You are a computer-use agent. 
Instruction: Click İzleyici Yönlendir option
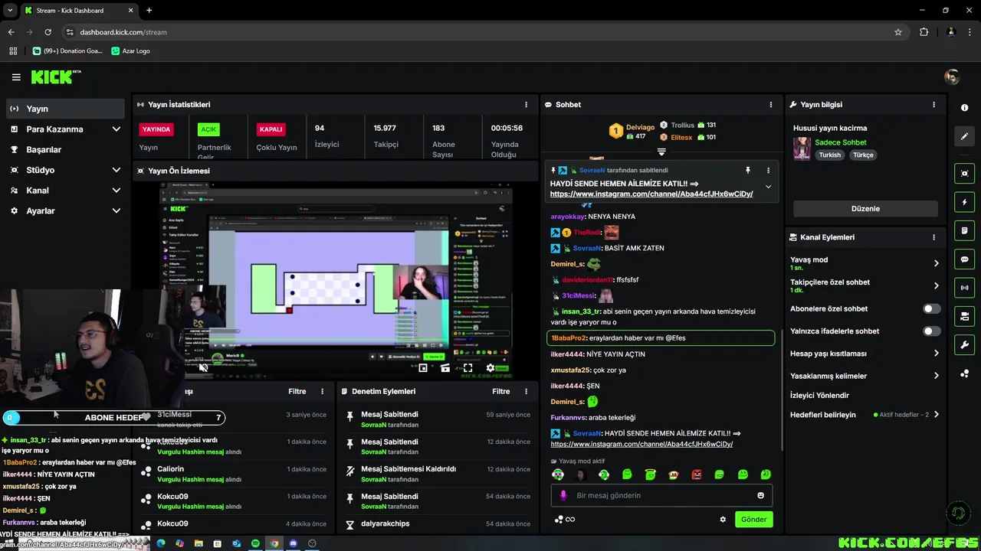[819, 396]
